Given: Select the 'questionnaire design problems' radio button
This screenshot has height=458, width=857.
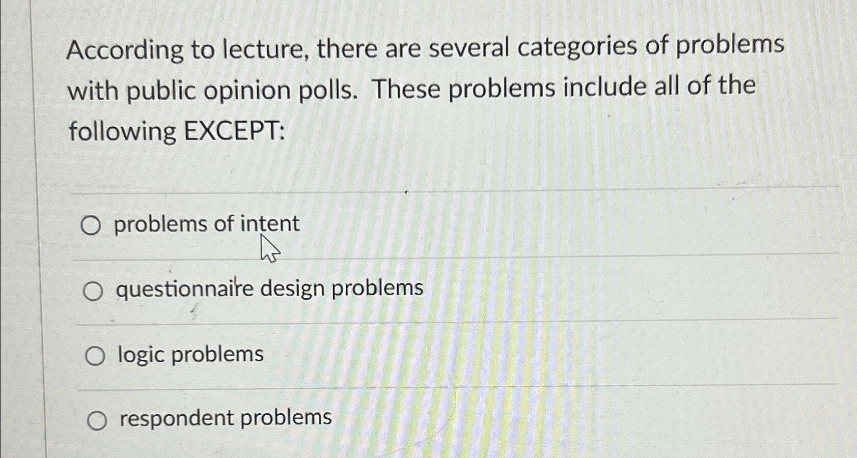Looking at the screenshot, I should (x=93, y=290).
